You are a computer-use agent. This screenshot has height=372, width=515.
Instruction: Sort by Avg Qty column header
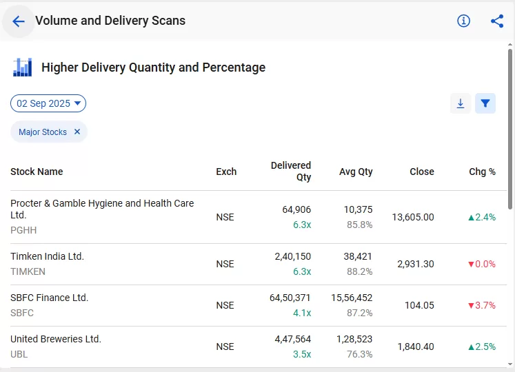pyautogui.click(x=356, y=172)
